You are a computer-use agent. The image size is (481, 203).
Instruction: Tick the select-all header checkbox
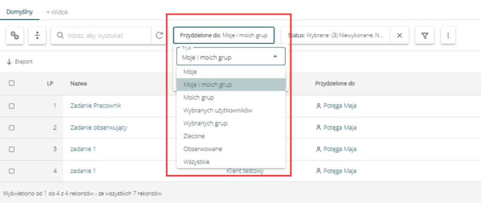[x=12, y=83]
